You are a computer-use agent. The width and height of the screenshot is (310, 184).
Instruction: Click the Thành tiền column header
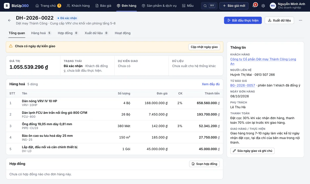212,93
